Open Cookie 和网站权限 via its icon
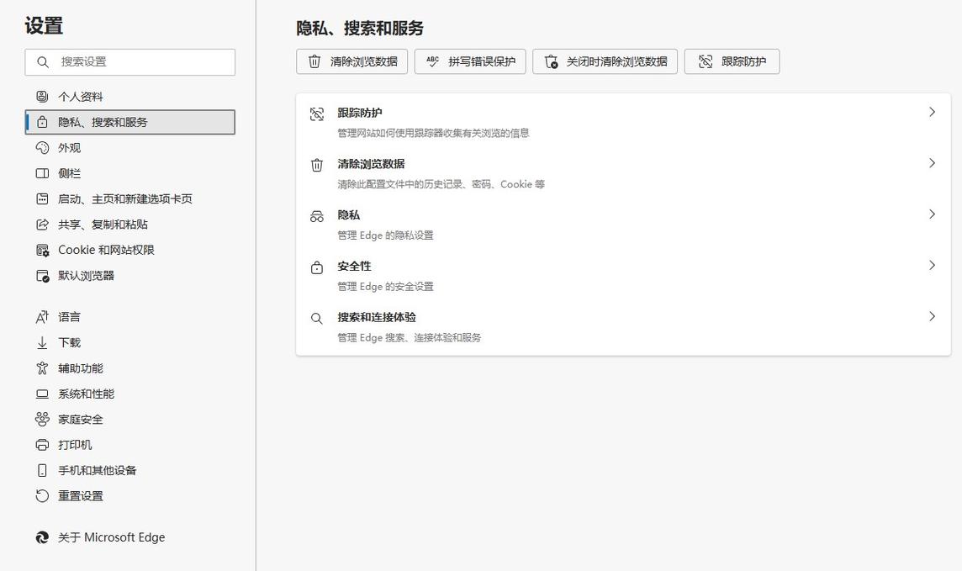Screen dimensions: 962x571 click(x=41, y=250)
